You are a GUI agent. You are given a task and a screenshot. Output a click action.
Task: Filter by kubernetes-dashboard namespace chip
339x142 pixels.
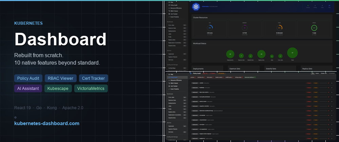(250, 77)
